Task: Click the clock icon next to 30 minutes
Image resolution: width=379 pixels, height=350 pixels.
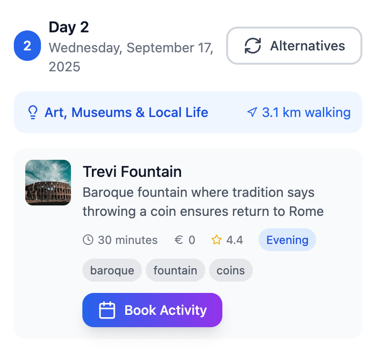Action: 88,240
